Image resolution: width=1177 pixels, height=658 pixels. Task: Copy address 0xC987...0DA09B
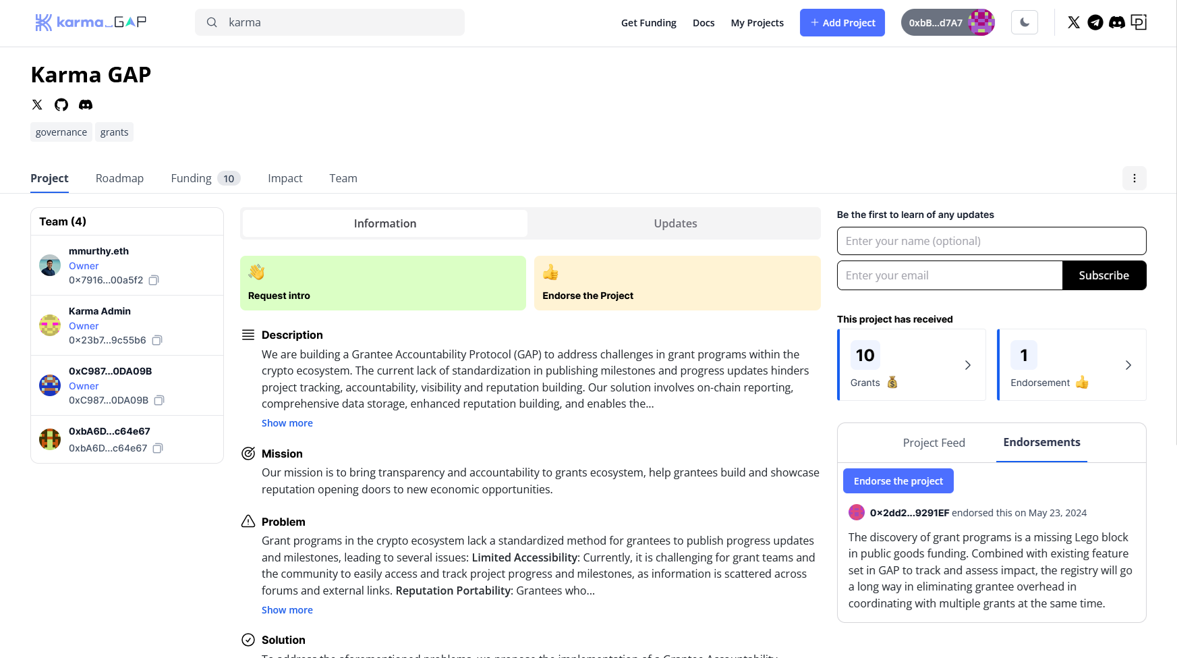coord(159,400)
